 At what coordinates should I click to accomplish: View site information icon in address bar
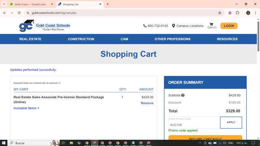click(28, 13)
